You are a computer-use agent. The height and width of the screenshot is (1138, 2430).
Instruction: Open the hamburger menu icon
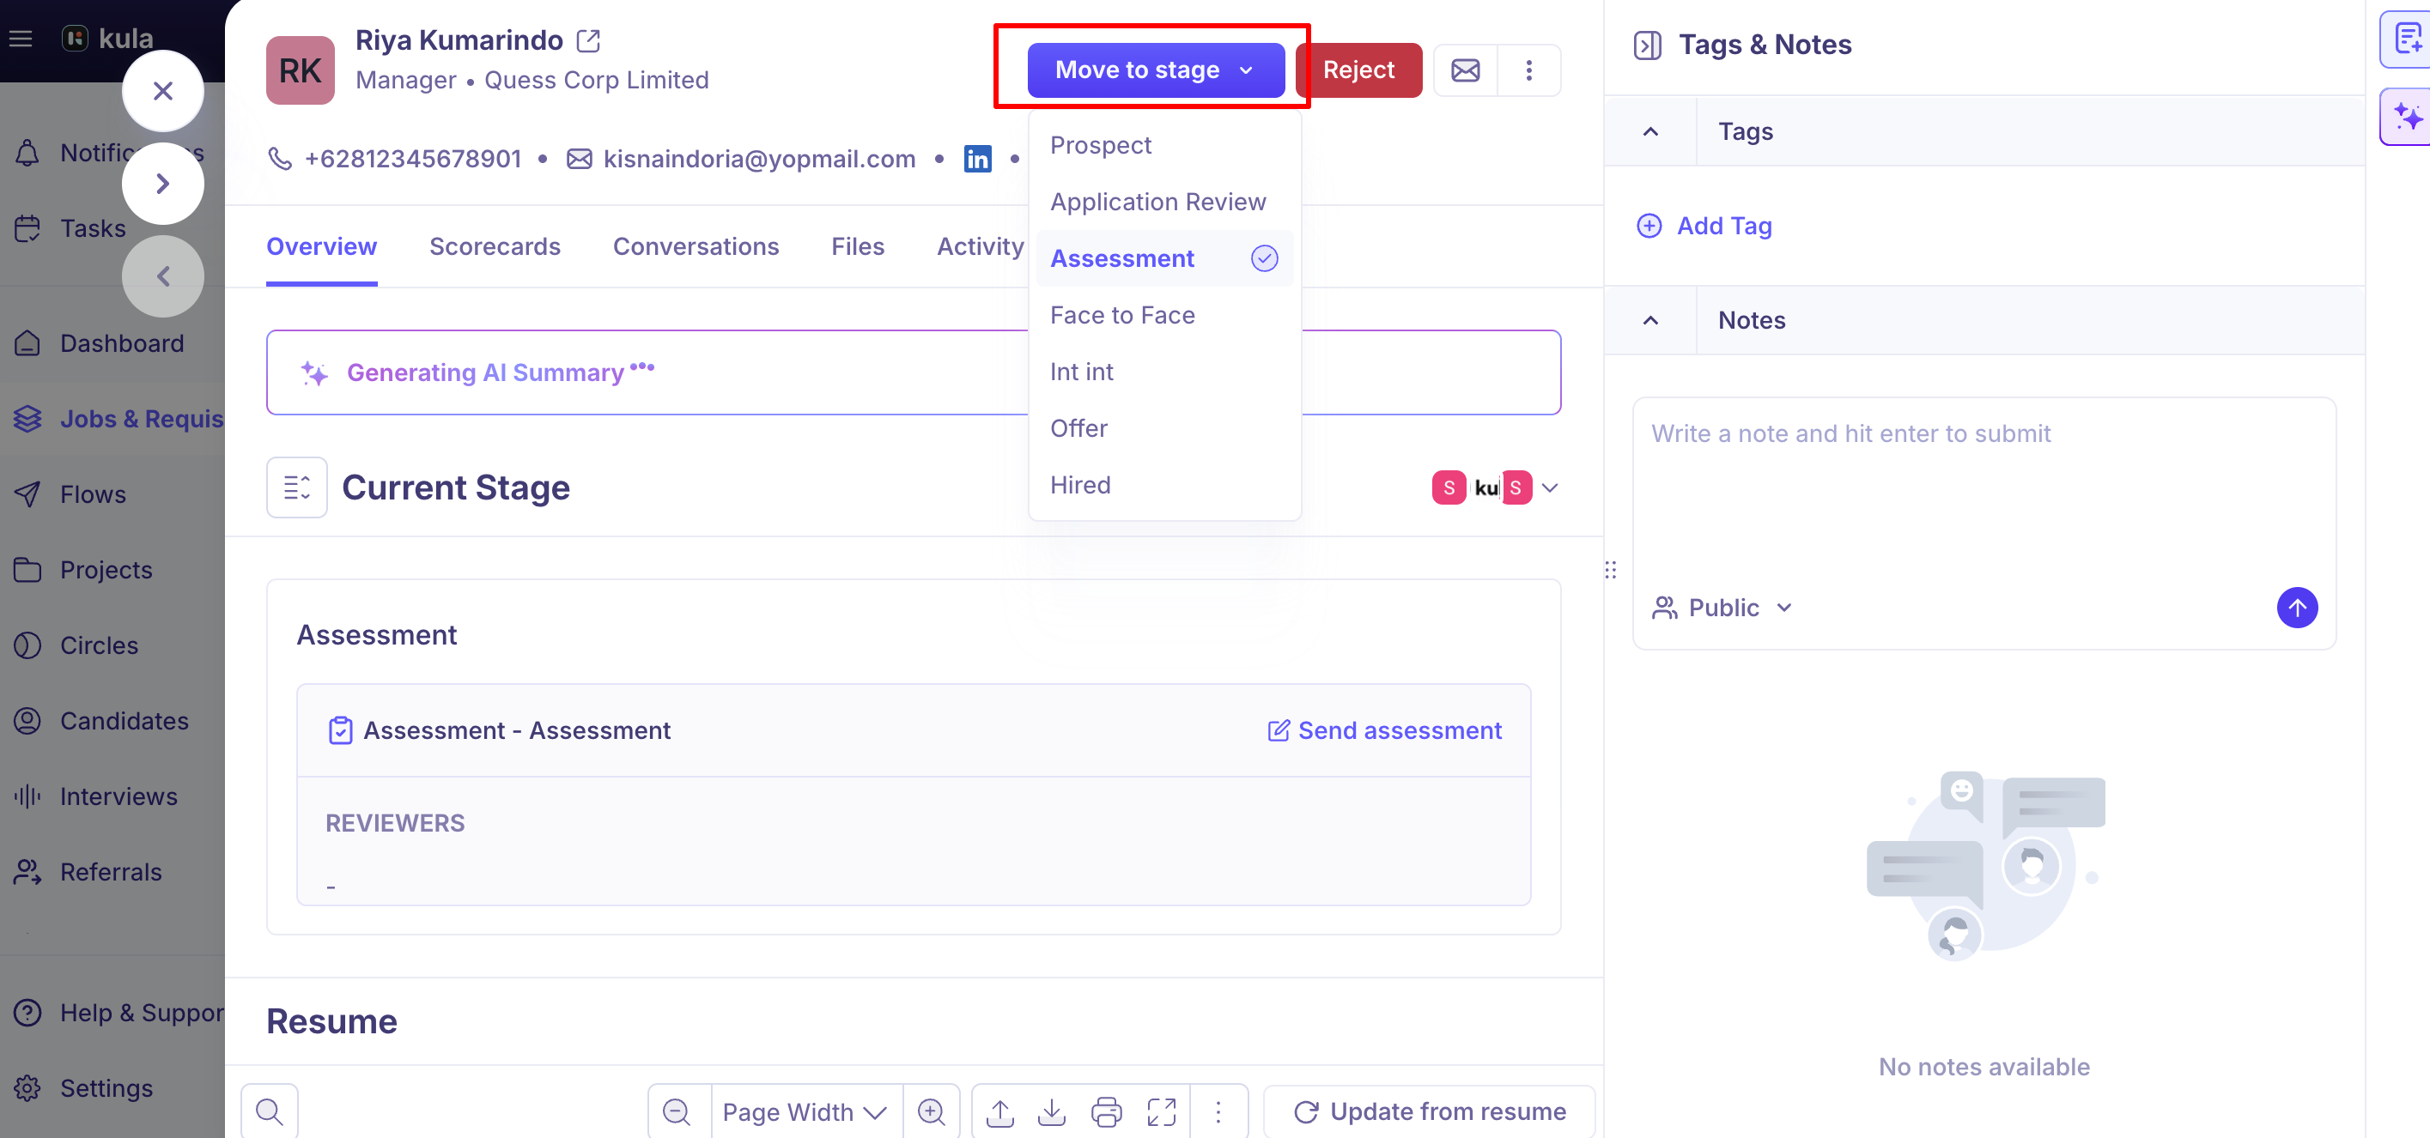(x=21, y=39)
